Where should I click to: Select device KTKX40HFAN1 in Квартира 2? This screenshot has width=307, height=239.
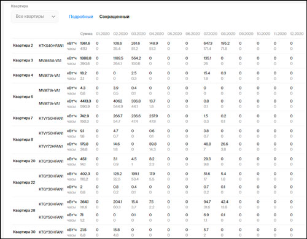click(51, 45)
